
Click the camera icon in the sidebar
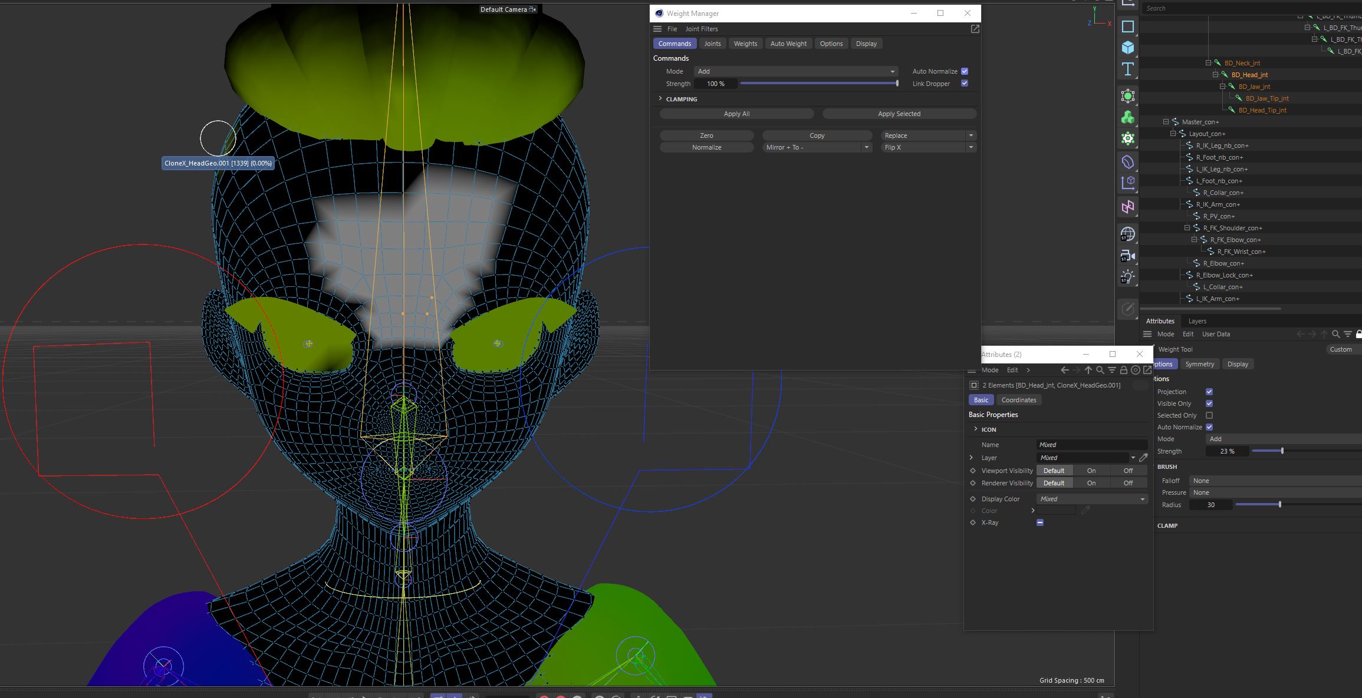point(1127,256)
